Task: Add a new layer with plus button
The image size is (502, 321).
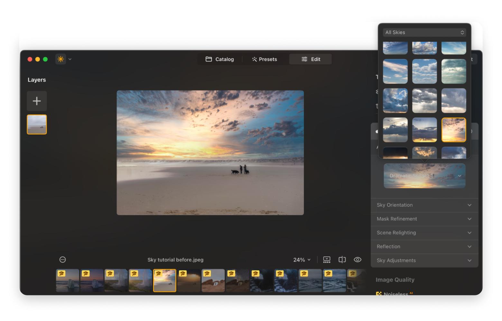Action: (37, 101)
